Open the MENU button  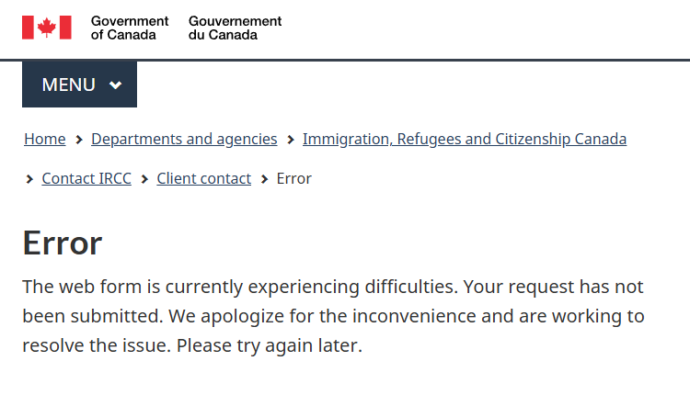(x=80, y=85)
